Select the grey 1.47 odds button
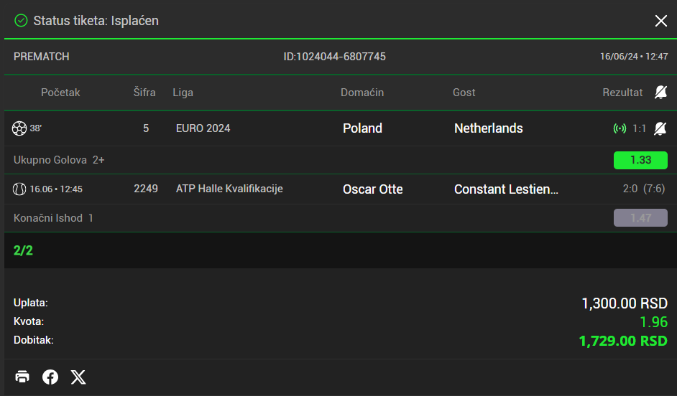Image resolution: width=677 pixels, height=396 pixels. click(640, 217)
